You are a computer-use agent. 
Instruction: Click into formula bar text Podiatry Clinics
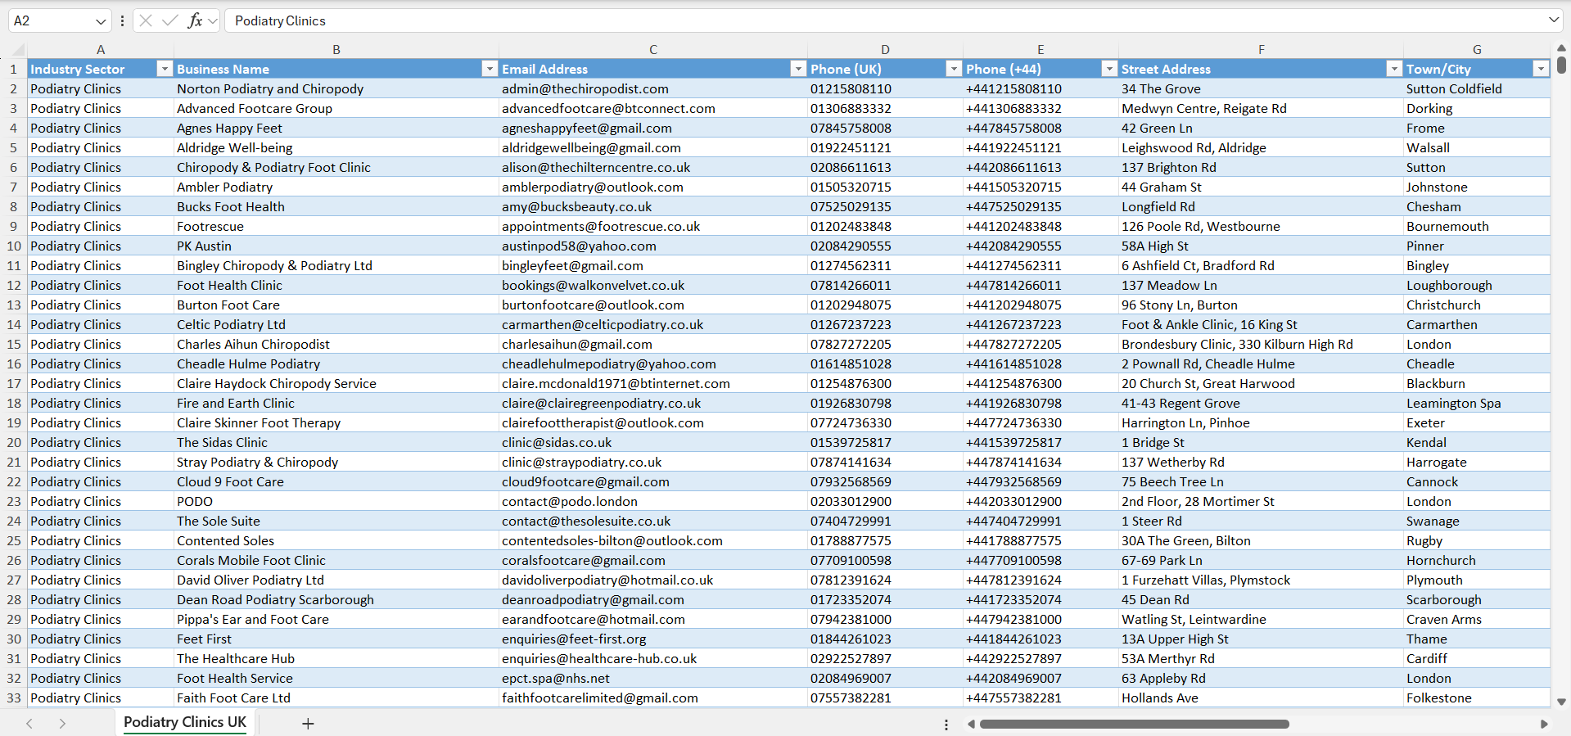[280, 20]
